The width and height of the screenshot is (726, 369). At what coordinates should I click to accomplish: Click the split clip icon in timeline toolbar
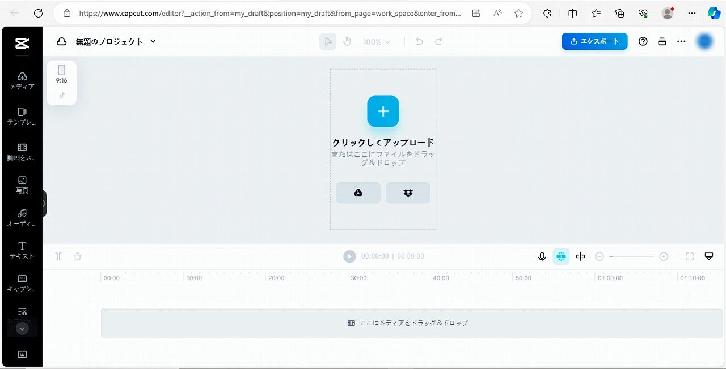point(58,256)
